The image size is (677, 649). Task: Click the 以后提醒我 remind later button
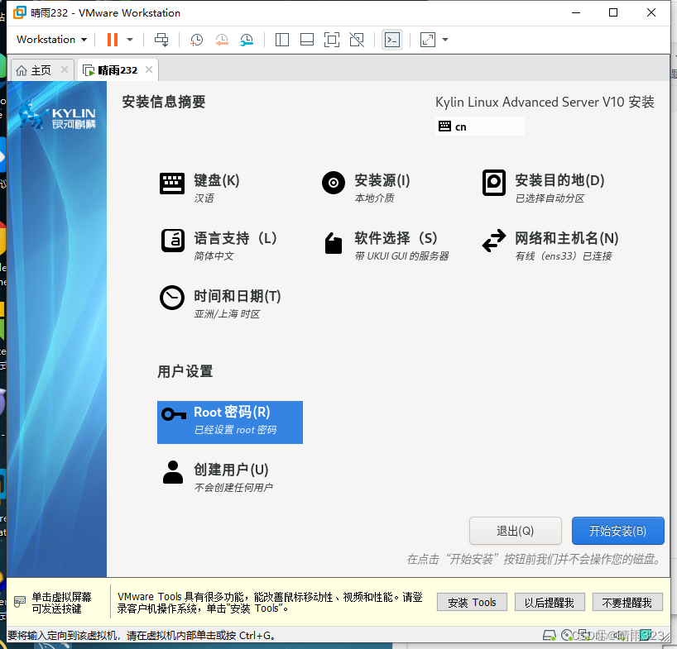(550, 602)
